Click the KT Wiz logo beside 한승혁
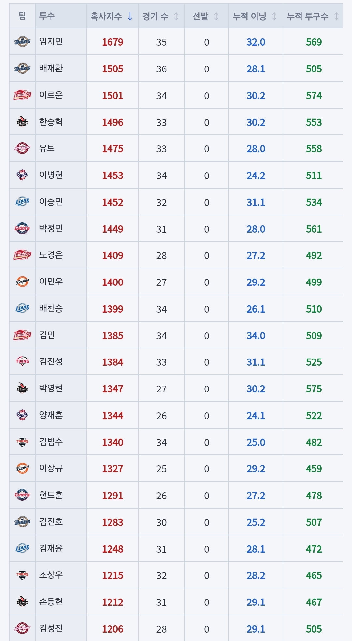 point(22,122)
